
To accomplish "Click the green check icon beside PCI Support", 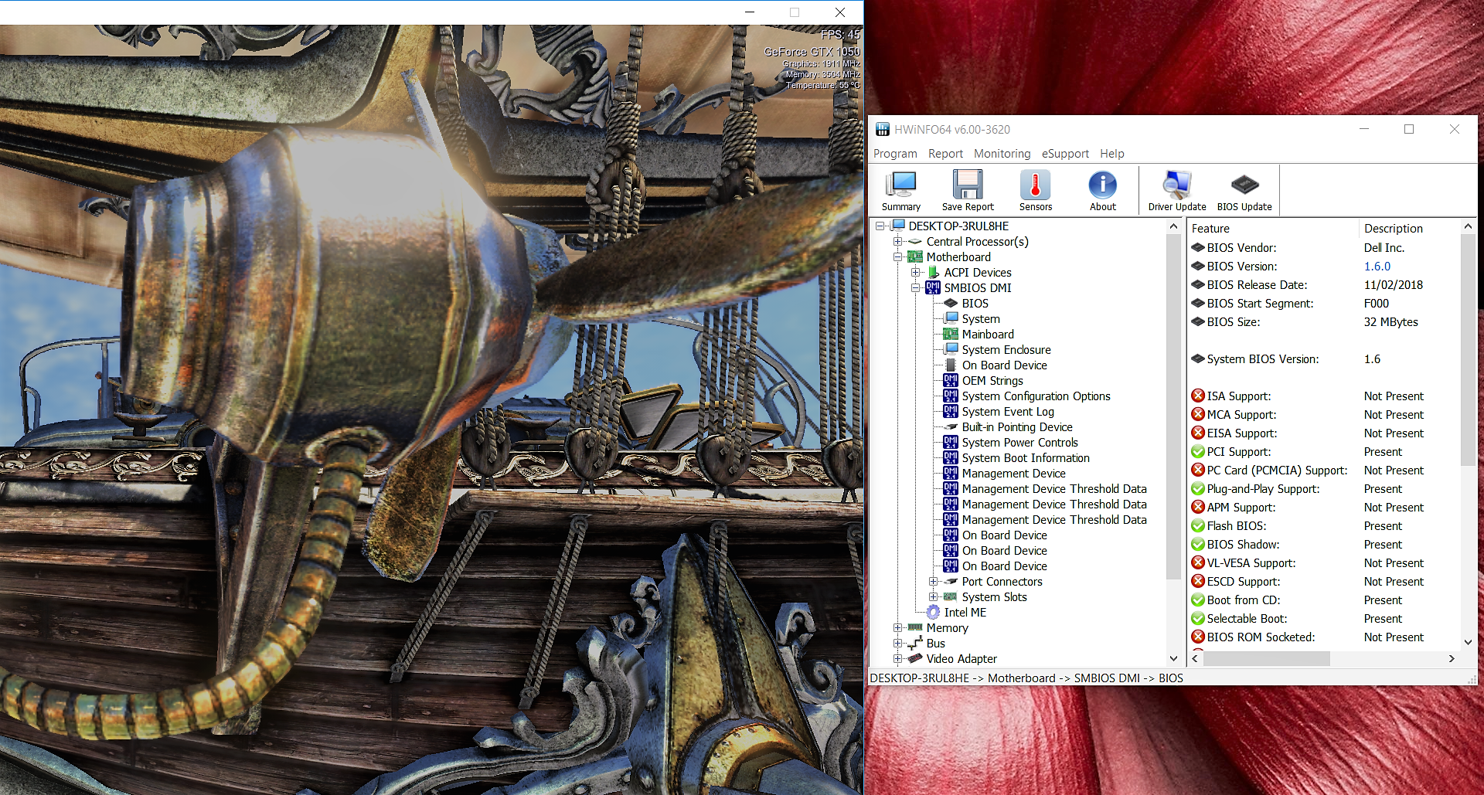I will click(1198, 451).
